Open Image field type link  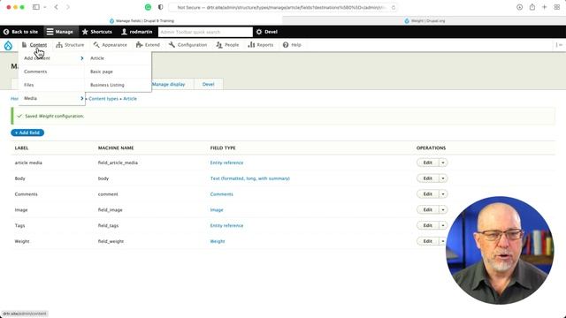click(x=217, y=210)
